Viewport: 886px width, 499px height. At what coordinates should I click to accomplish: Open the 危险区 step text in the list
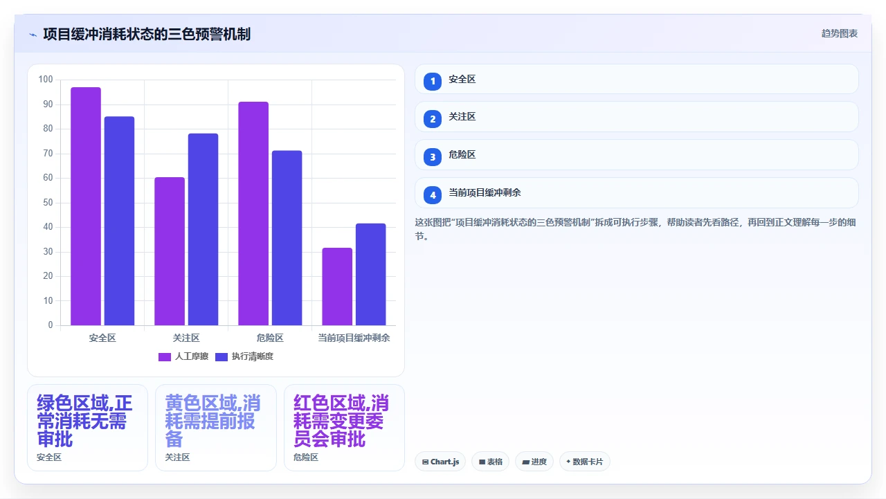pyautogui.click(x=462, y=155)
